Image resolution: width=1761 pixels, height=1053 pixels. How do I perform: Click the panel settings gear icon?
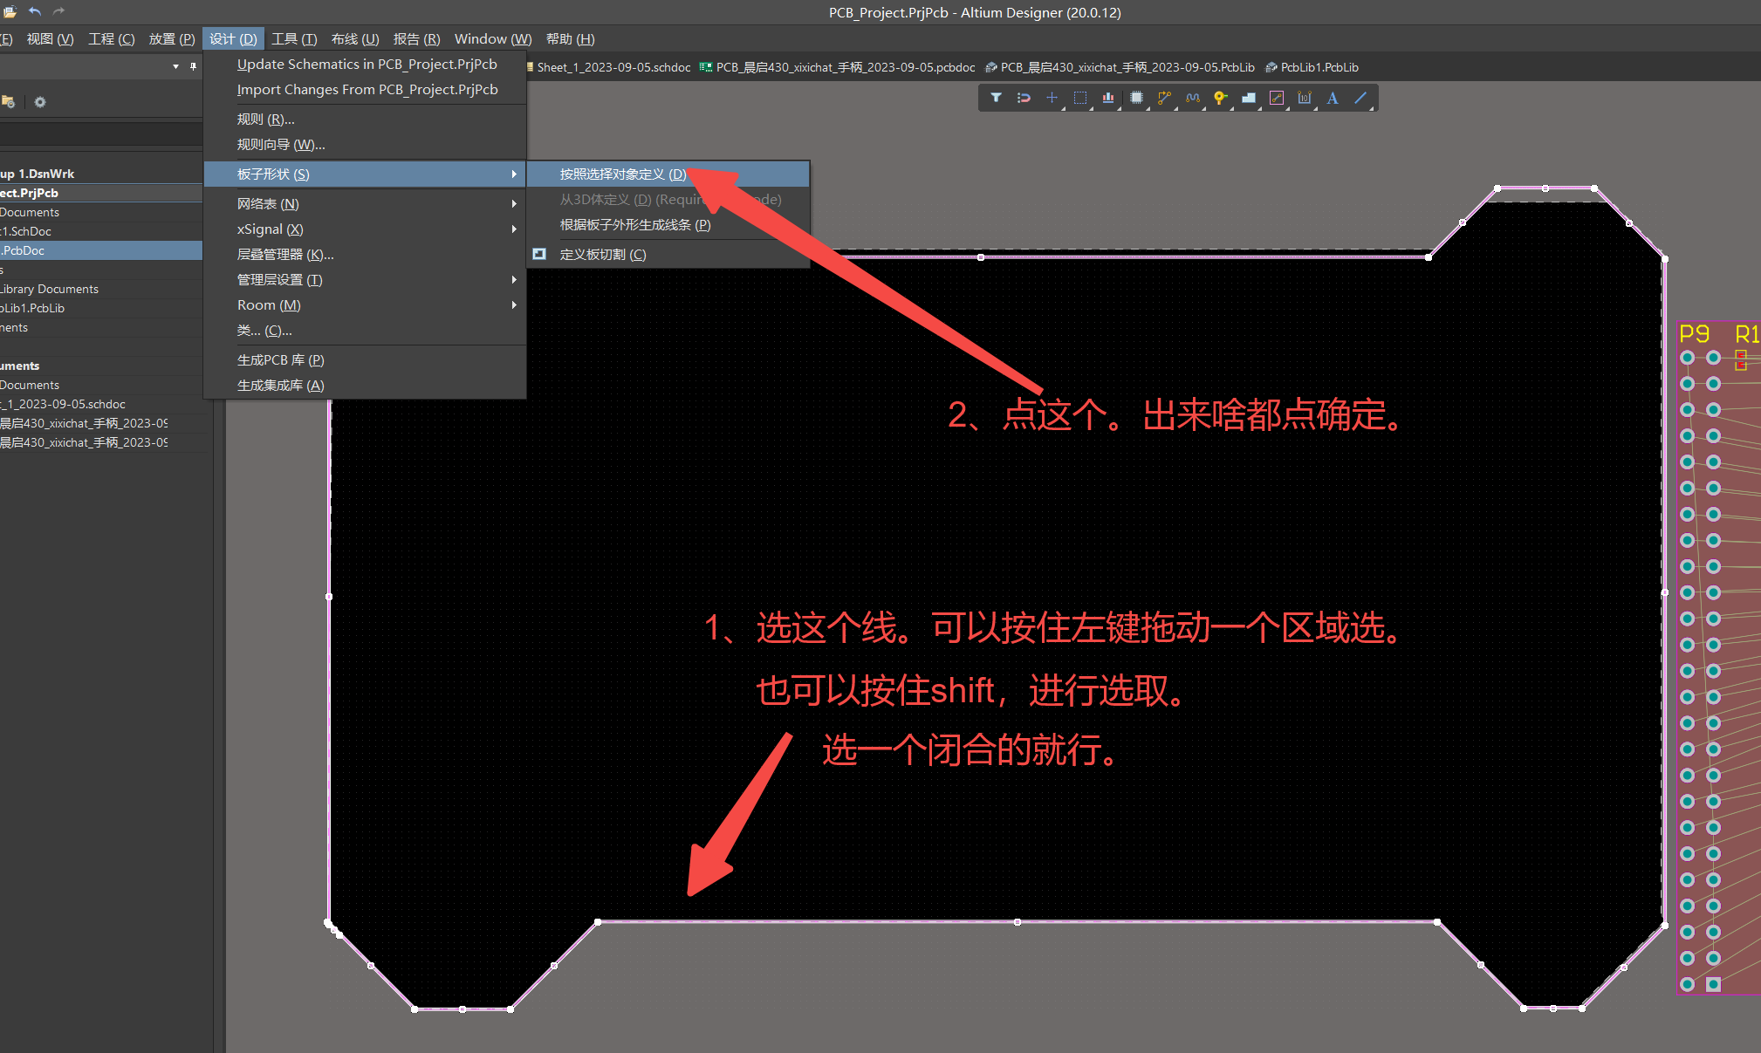40,102
